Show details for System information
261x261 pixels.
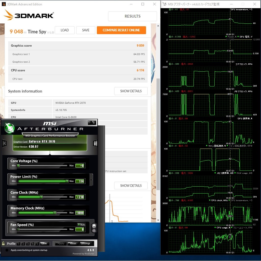pos(131,91)
